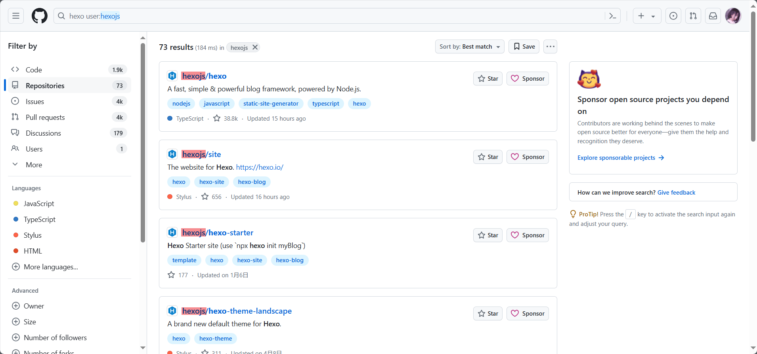
Task: Open the hamburger navigation menu
Action: click(x=16, y=16)
